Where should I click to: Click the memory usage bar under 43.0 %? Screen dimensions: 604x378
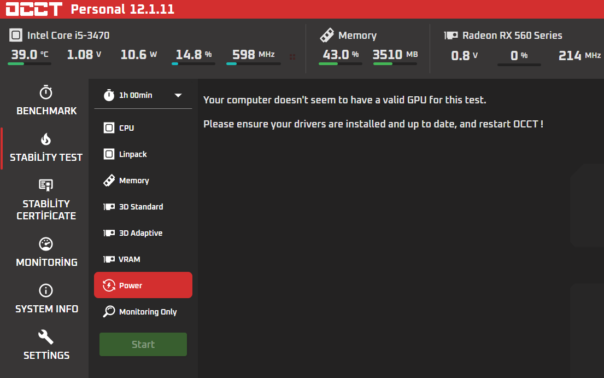pos(340,64)
